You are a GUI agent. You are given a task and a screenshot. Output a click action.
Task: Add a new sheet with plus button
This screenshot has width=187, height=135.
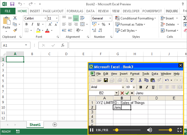click(54, 125)
